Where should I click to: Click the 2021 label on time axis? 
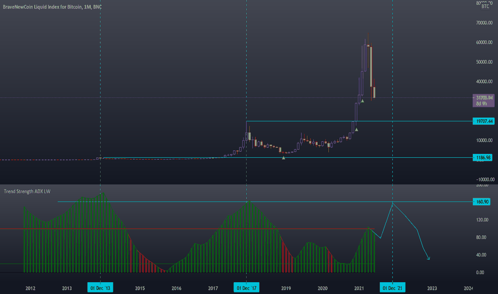[x=359, y=288]
